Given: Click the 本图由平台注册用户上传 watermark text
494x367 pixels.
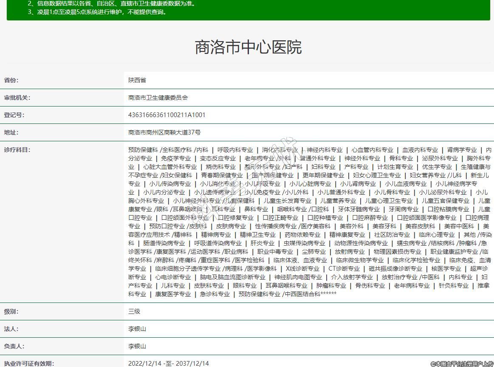Looking at the screenshot, I should click(x=462, y=364).
